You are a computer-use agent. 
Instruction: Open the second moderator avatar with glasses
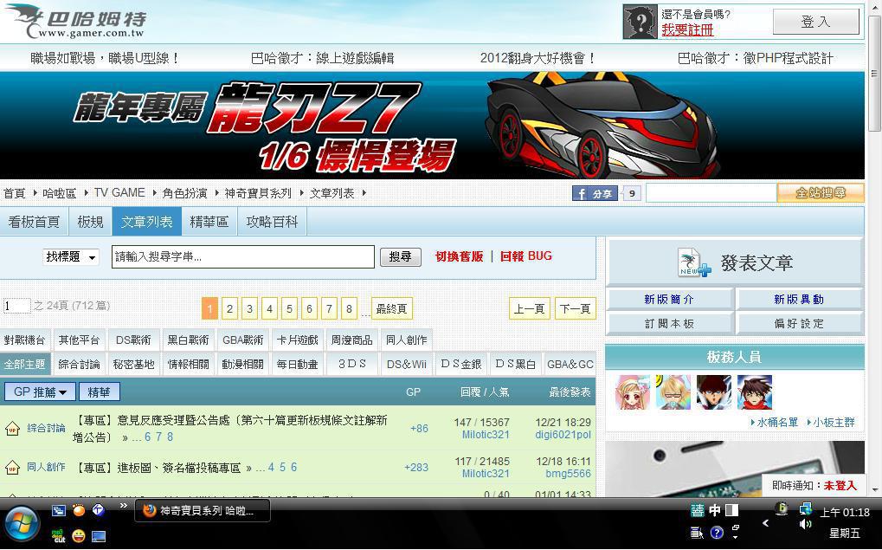673,392
